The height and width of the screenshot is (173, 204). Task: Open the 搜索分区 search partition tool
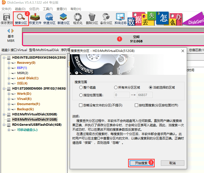tap(21, 19)
